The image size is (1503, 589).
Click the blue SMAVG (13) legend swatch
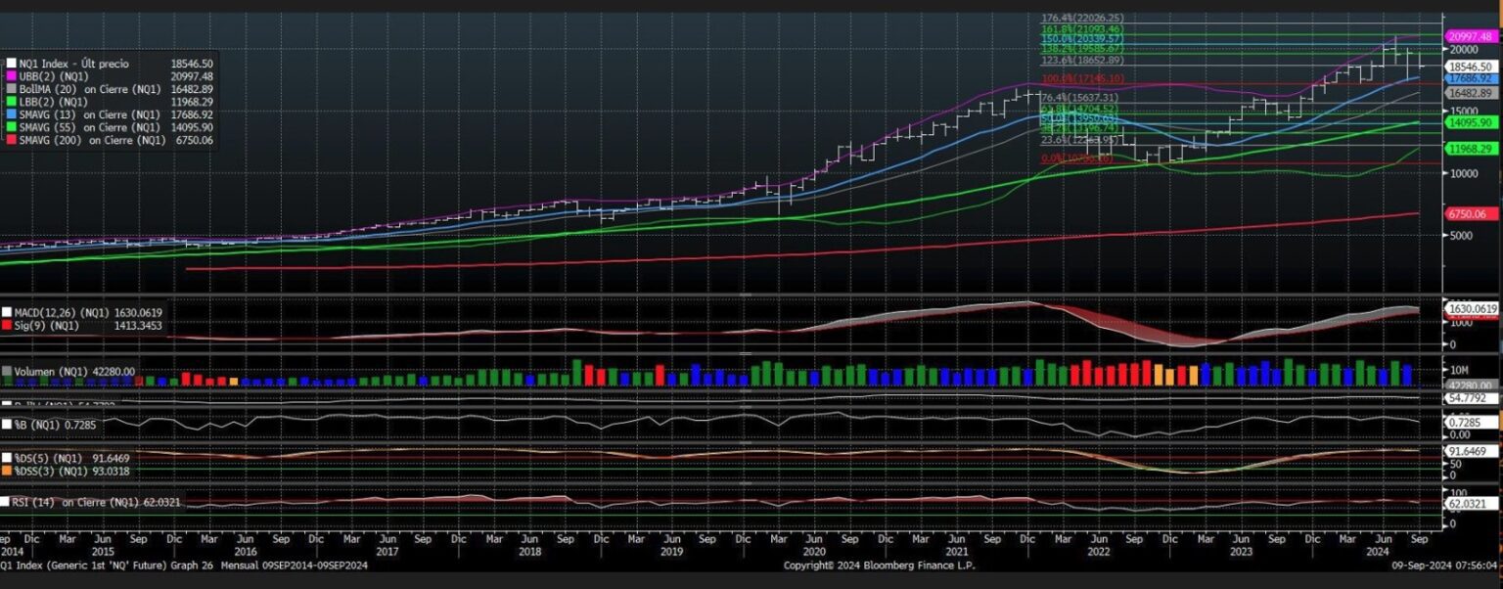click(x=11, y=114)
